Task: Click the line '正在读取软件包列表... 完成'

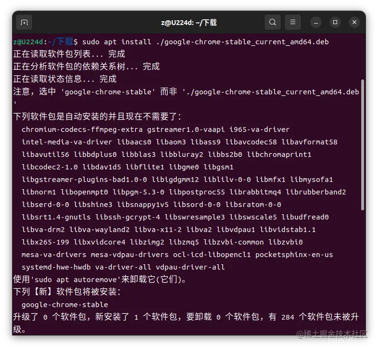Action: point(69,54)
